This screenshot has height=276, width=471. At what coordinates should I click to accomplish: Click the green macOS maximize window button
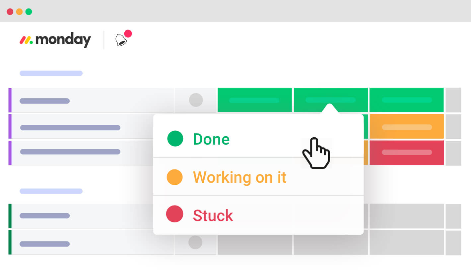coord(29,12)
